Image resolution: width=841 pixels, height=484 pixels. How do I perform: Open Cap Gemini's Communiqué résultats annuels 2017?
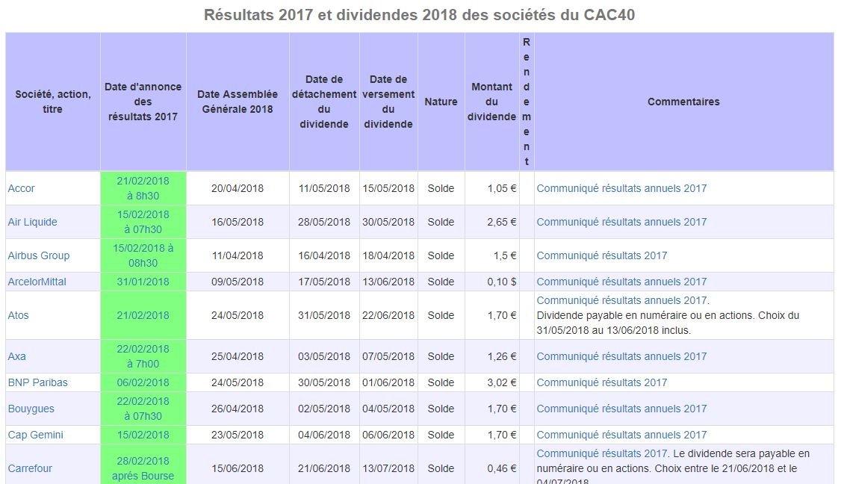pos(621,435)
